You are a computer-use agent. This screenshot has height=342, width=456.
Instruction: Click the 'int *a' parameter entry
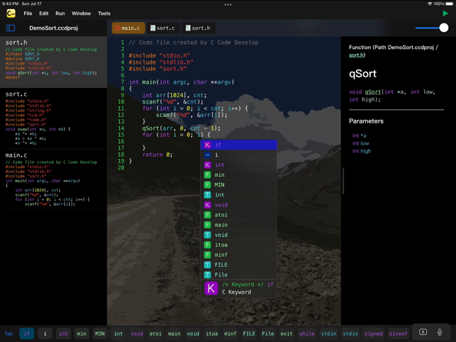click(x=359, y=136)
